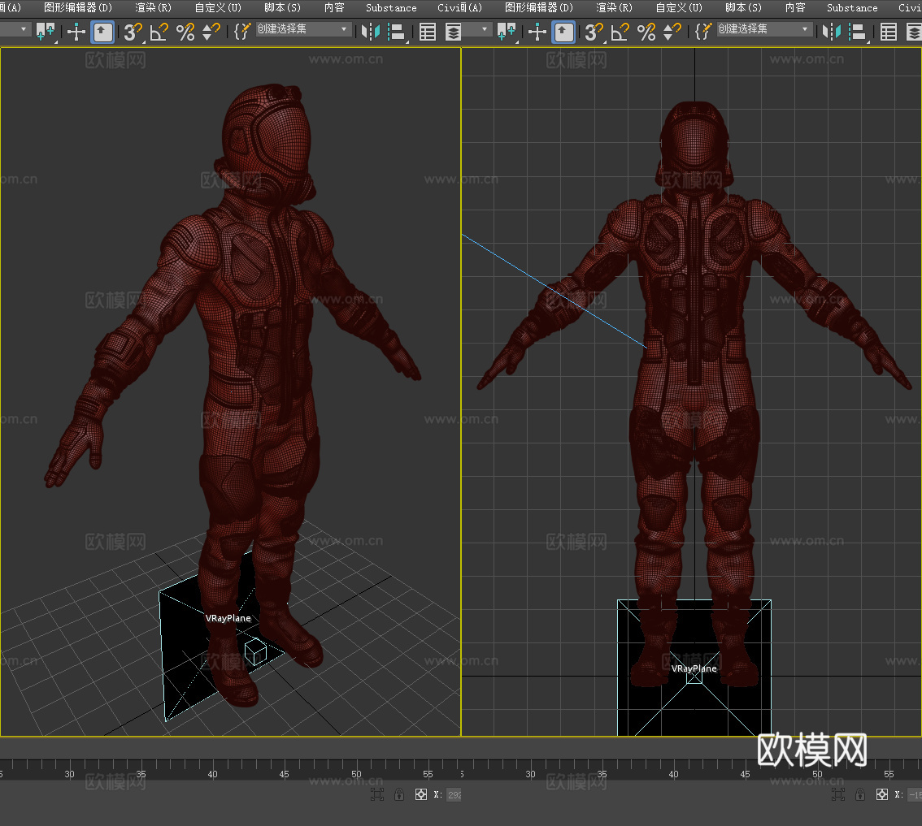
Task: Open 自定义(U) menu in perspective window
Action: click(x=218, y=7)
